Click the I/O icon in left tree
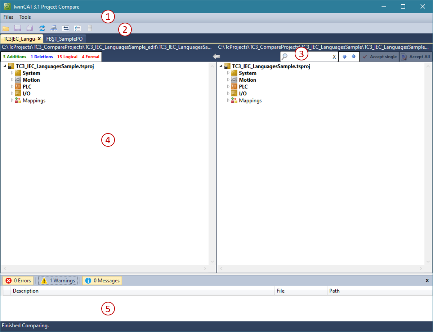 coord(18,94)
